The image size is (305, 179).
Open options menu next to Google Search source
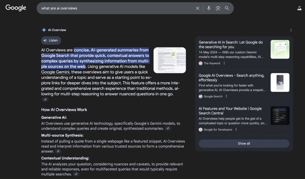226,96
